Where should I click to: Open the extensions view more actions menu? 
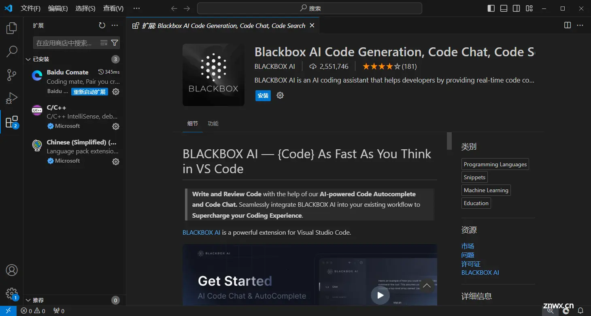pos(115,25)
